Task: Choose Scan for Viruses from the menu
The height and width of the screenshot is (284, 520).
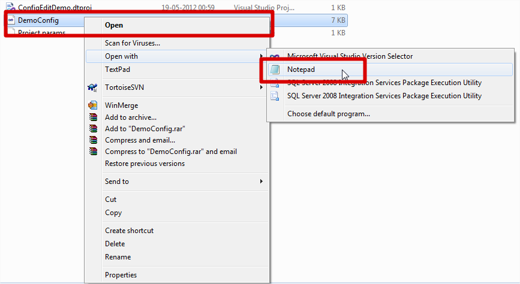Action: pos(132,43)
